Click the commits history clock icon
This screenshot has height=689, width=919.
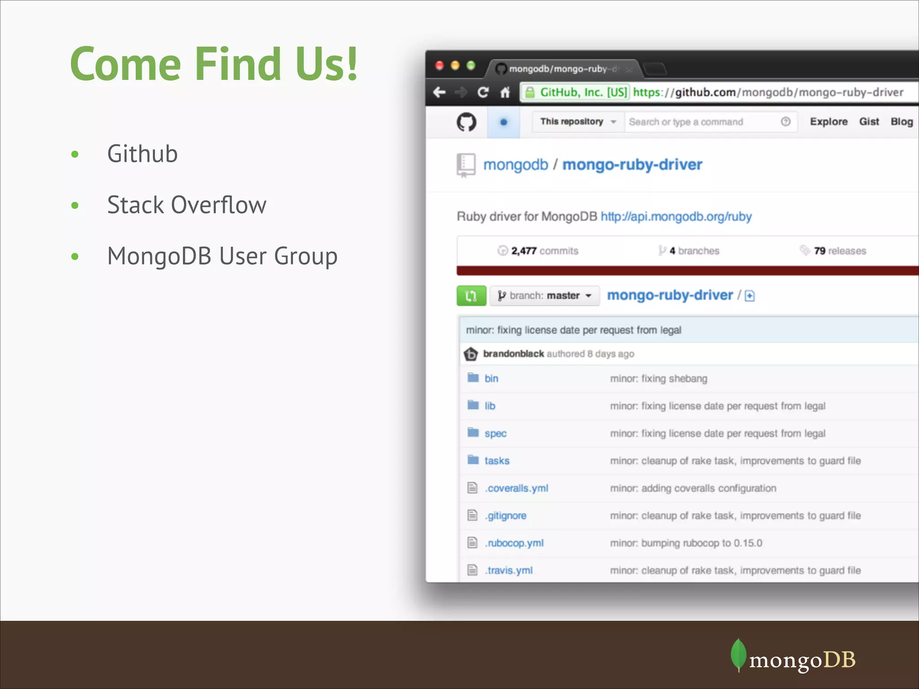[503, 251]
